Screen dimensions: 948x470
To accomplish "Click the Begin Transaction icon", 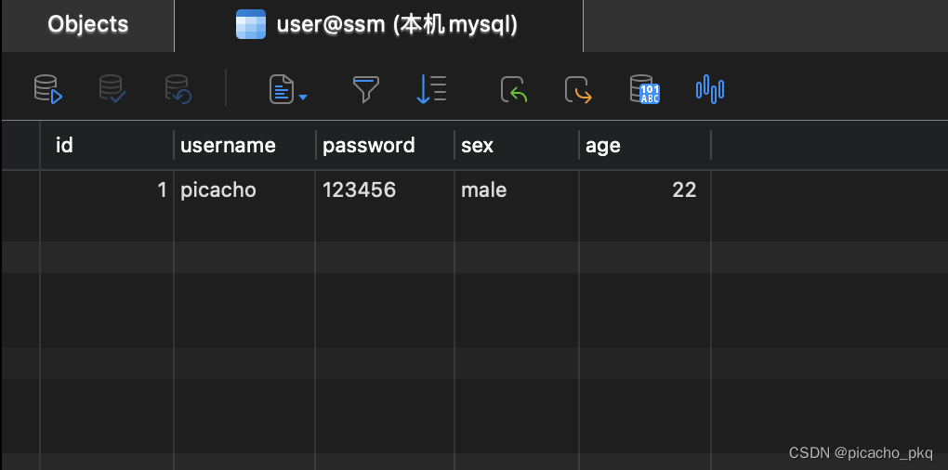I will (48, 89).
